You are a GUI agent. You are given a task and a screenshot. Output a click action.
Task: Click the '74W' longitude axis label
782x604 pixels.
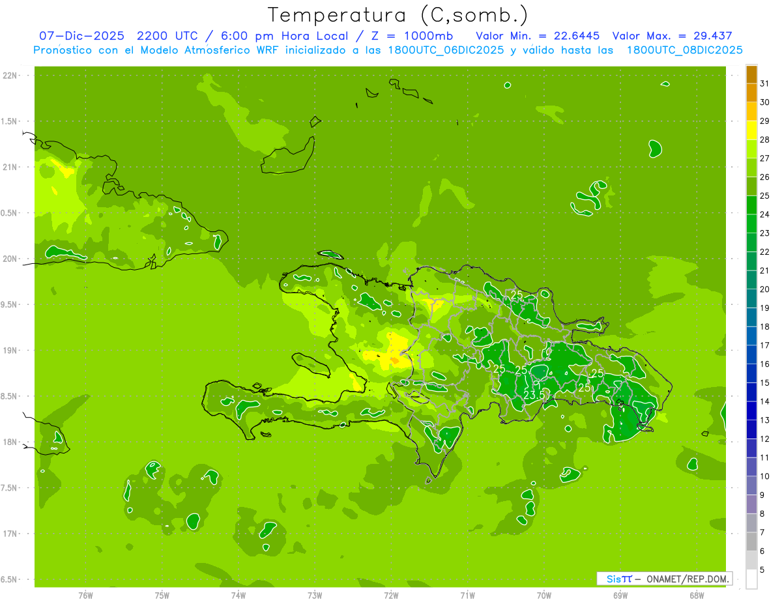tap(239, 595)
